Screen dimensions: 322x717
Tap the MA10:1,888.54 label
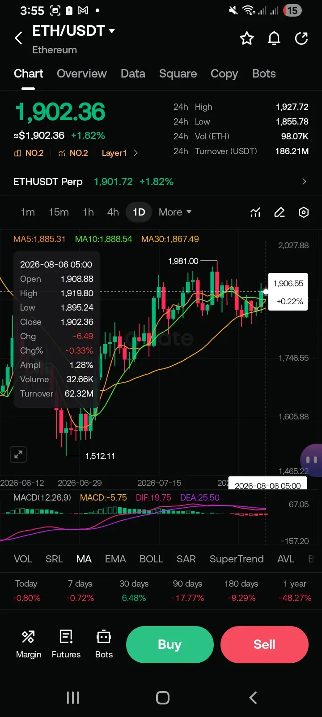103,239
